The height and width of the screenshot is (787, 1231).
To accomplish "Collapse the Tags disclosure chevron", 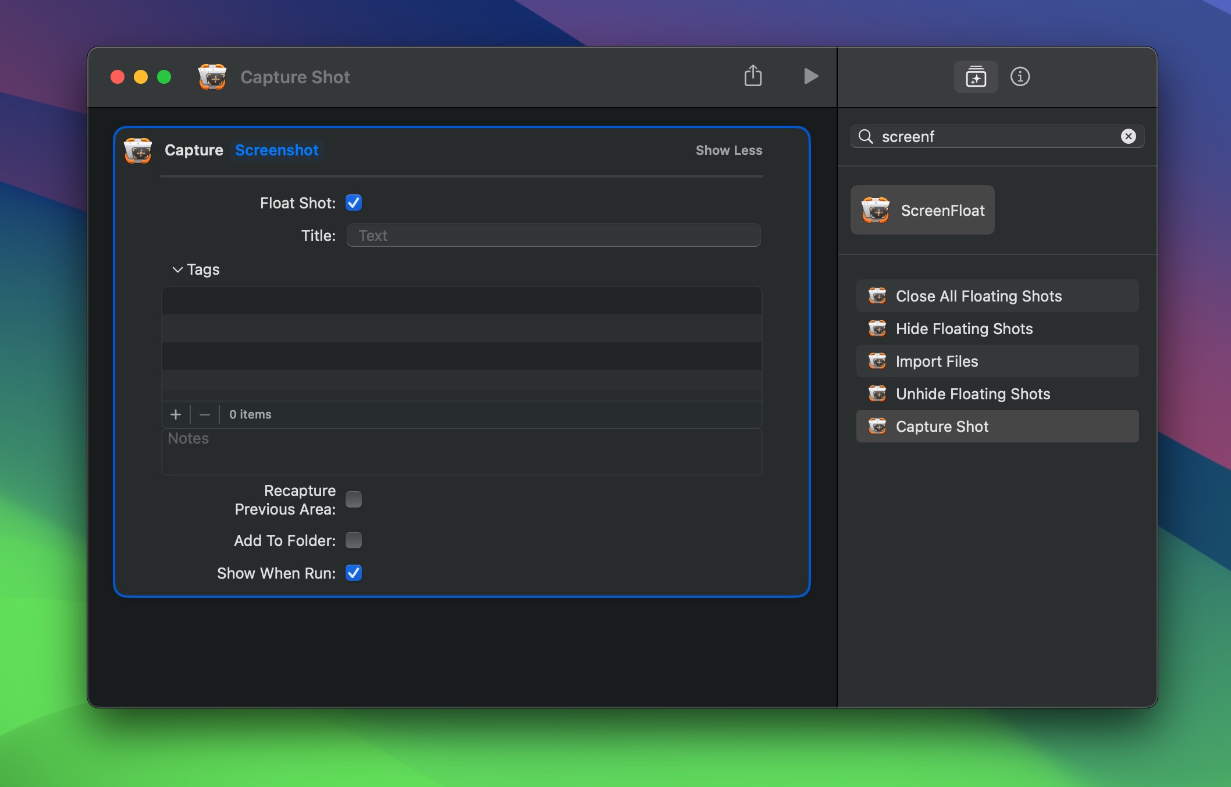I will [177, 270].
